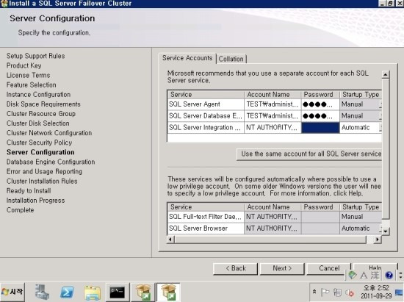Click the horizontal scrollbar right arrow
The height and width of the screenshot is (302, 404).
pos(378,239)
